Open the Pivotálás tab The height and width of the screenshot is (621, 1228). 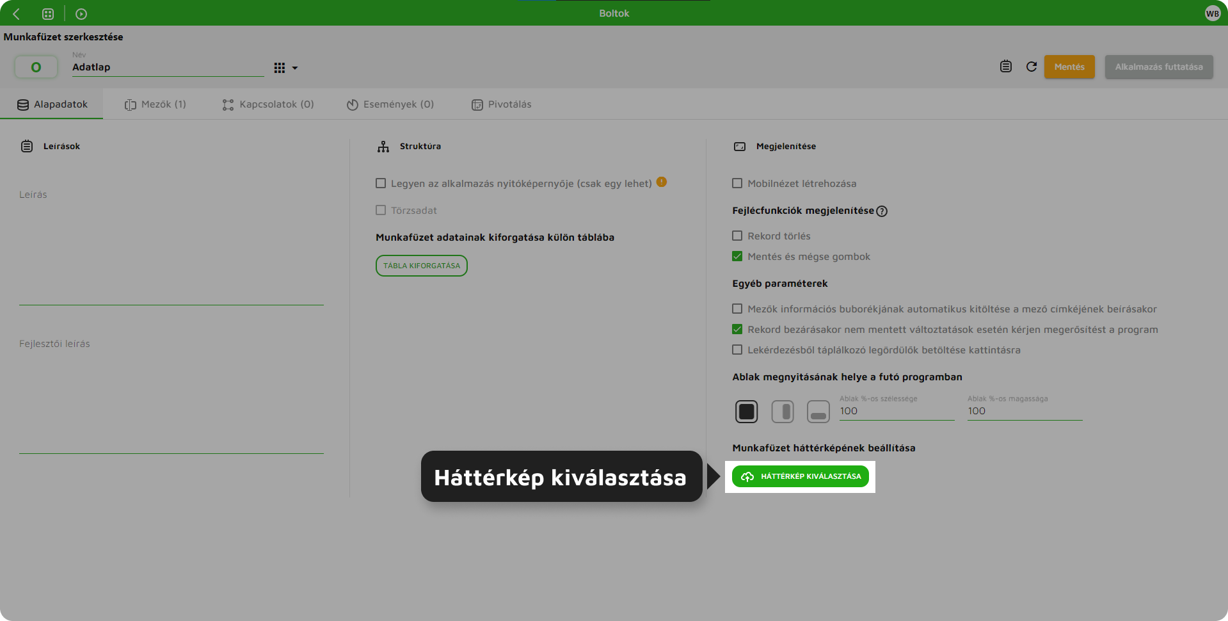(502, 104)
